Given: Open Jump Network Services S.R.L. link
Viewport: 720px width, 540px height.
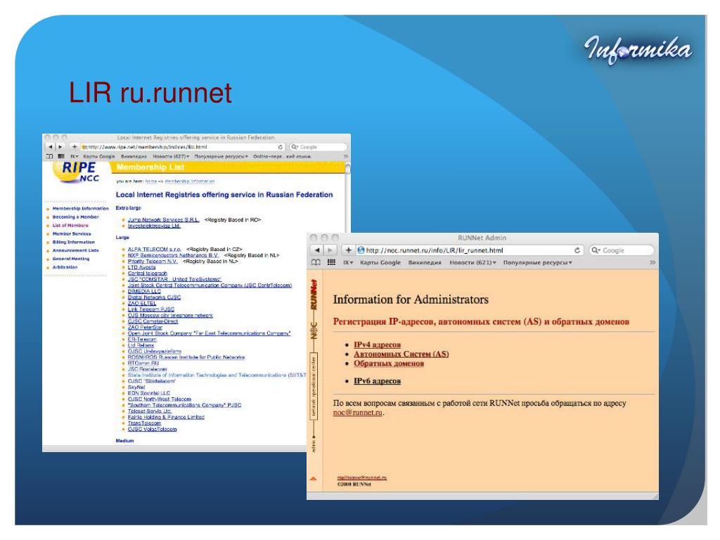Looking at the screenshot, I should tap(163, 220).
